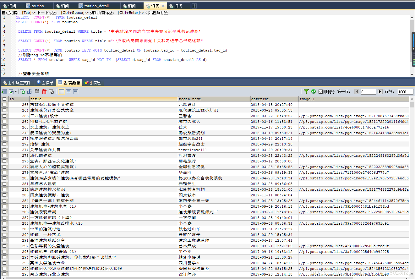The width and height of the screenshot is (415, 279).
Task: Click the SQL editor scroll down arrow
Action: (x=412, y=74)
